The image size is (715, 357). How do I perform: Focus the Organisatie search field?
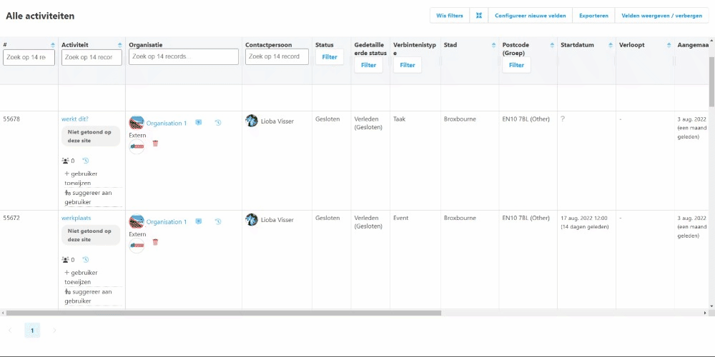[184, 56]
